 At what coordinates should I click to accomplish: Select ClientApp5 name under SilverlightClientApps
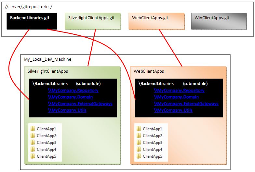[47, 156]
